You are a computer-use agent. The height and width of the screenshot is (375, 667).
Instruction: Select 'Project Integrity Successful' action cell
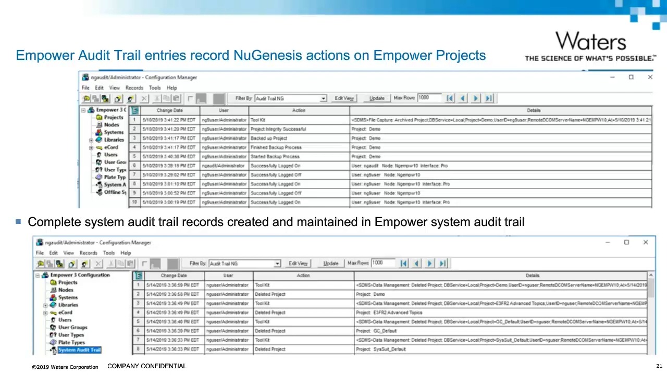point(299,129)
